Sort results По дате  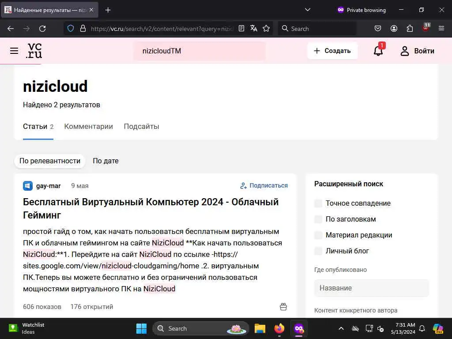(x=105, y=161)
